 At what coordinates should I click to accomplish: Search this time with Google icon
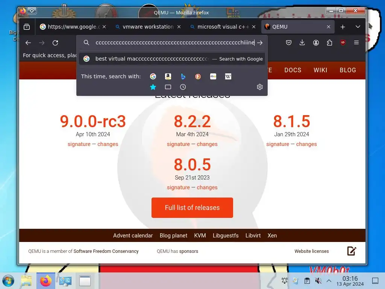coord(153,76)
